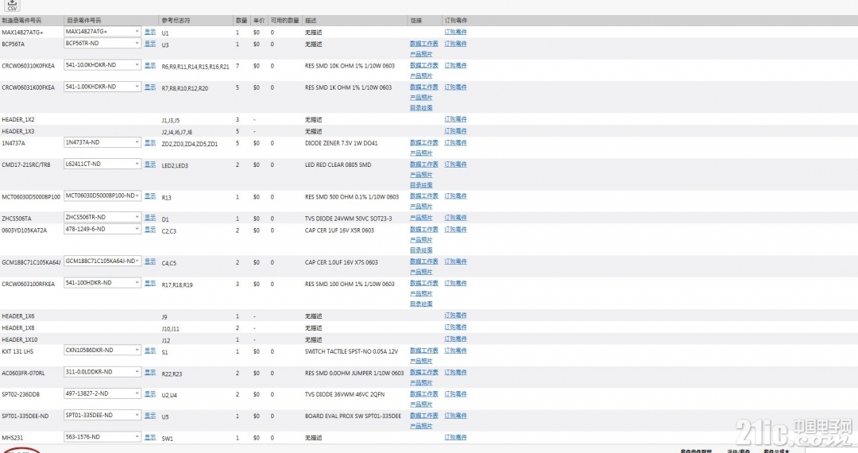Screen dimensions: 858x453
Task: Open 数据工作表 for GCM188C71C105KA64J
Action: (424, 262)
